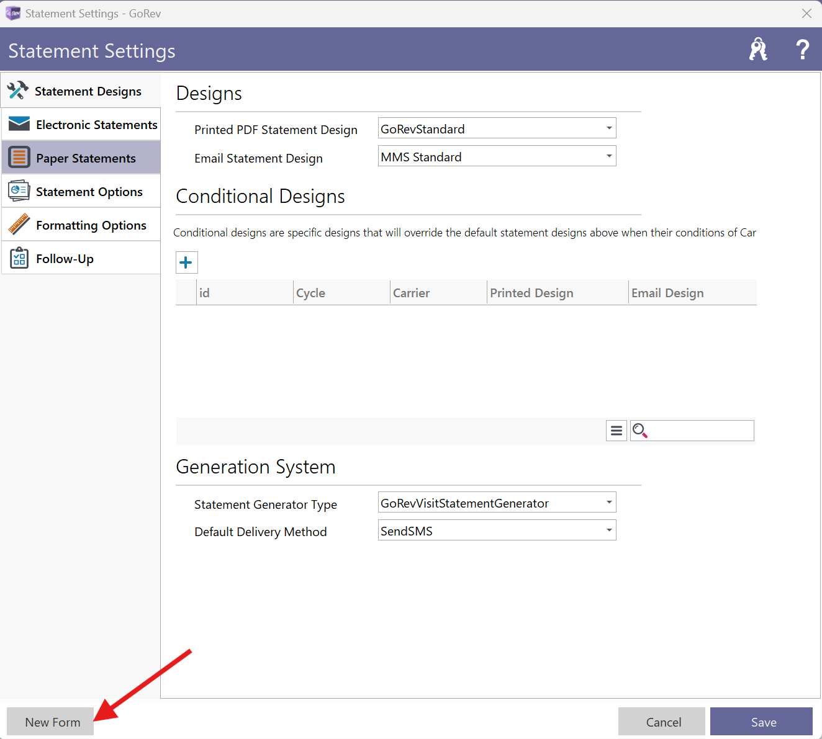822x739 pixels.
Task: Switch to the Formatting Options tab
Action: 91,225
